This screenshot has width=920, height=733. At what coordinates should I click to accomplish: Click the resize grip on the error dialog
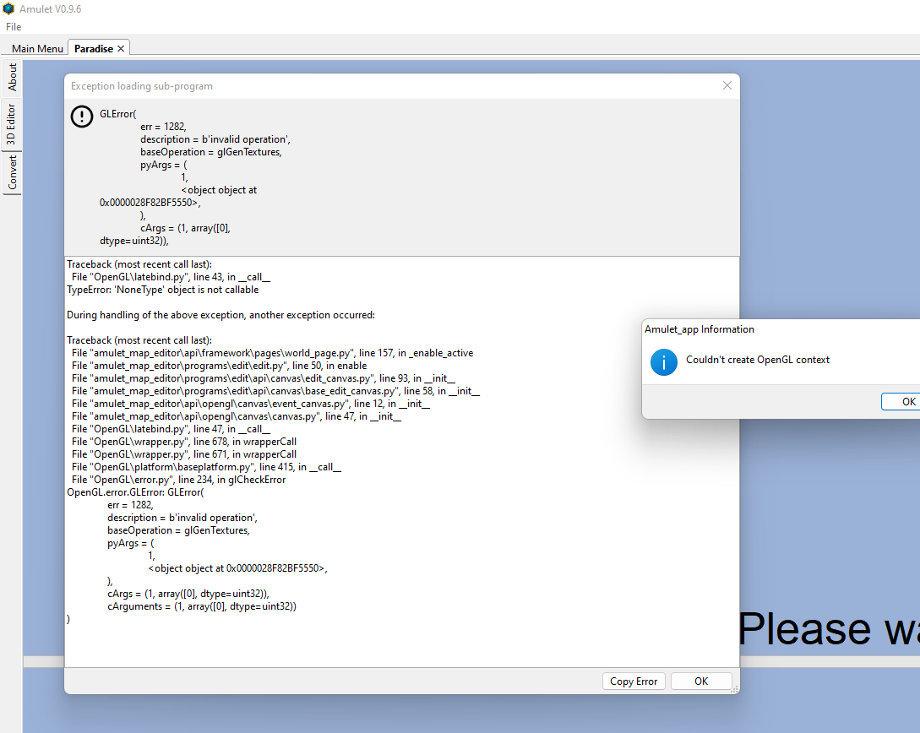coord(736,690)
